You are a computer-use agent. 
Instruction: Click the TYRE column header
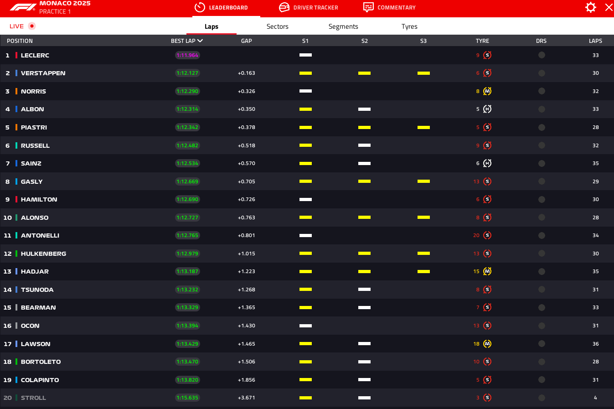click(482, 41)
